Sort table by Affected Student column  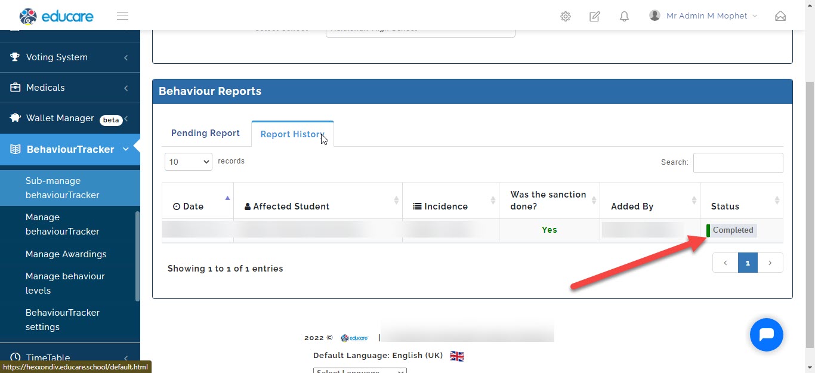(318, 201)
